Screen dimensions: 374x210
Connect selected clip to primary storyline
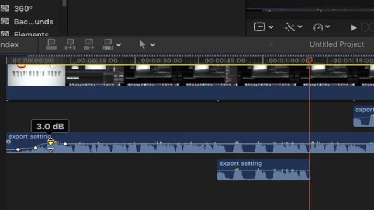point(51,44)
